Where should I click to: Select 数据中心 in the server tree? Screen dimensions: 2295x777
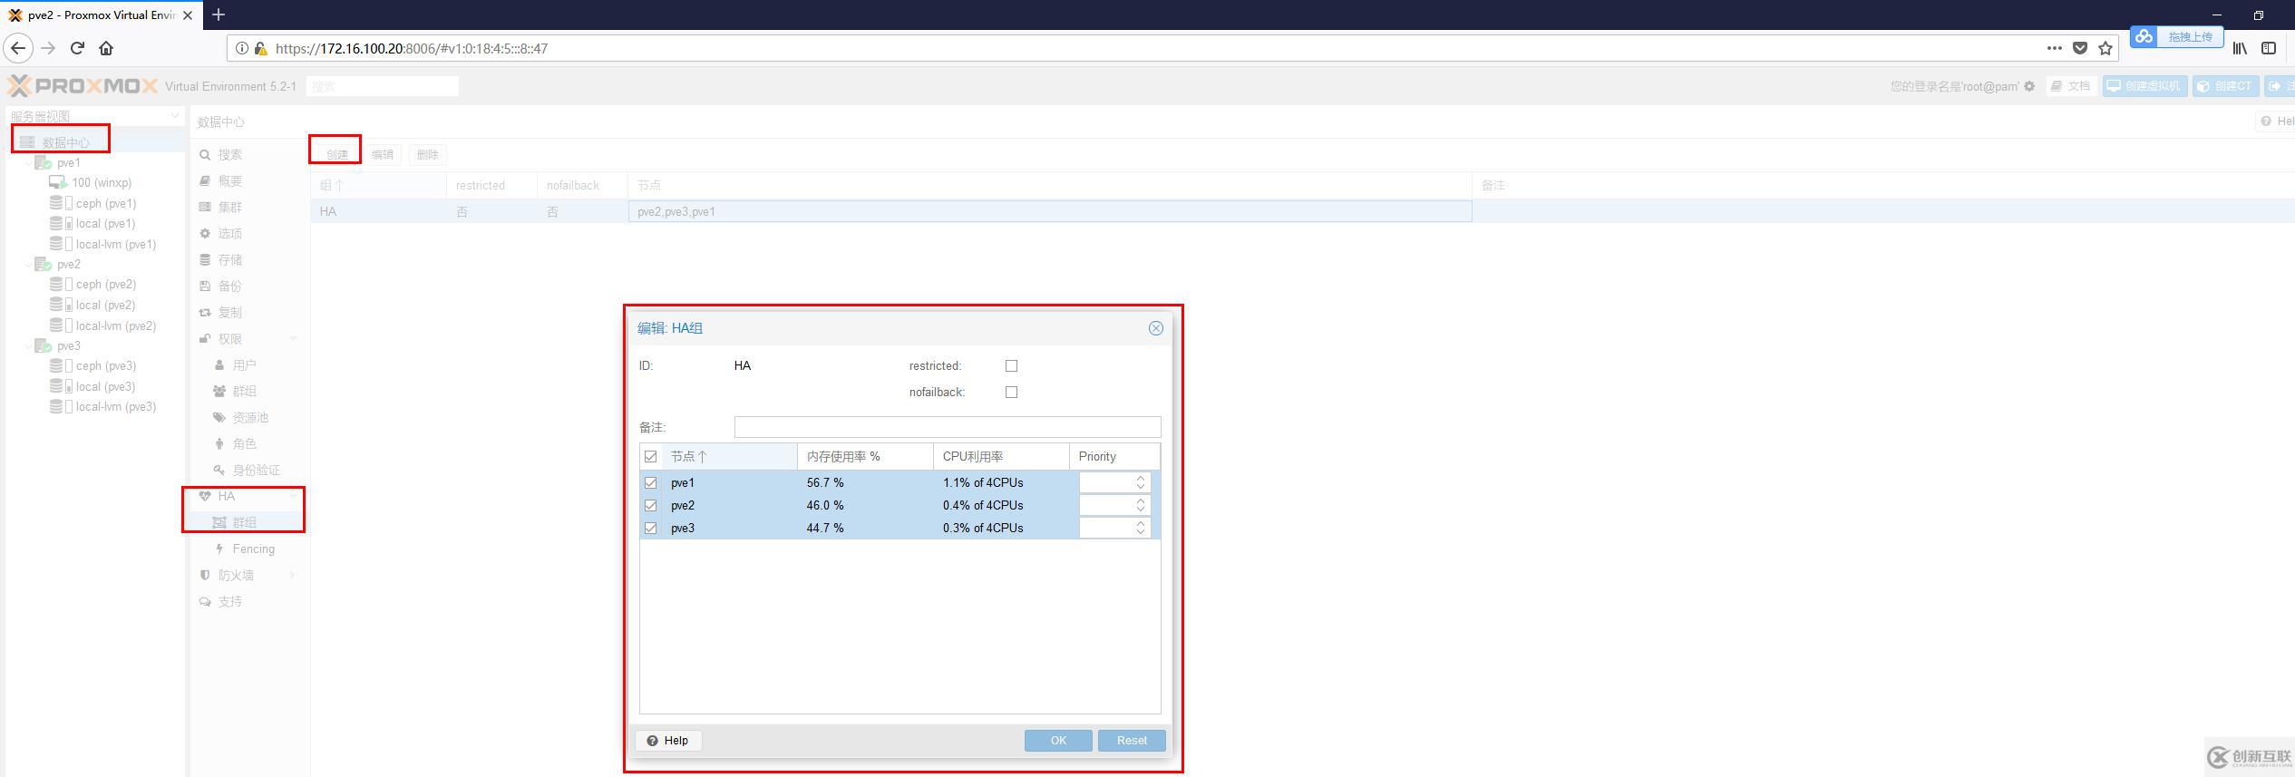click(65, 142)
